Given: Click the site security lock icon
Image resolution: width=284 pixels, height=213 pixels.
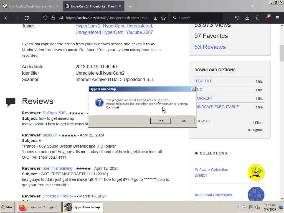Looking at the screenshot, I should (x=53, y=18).
